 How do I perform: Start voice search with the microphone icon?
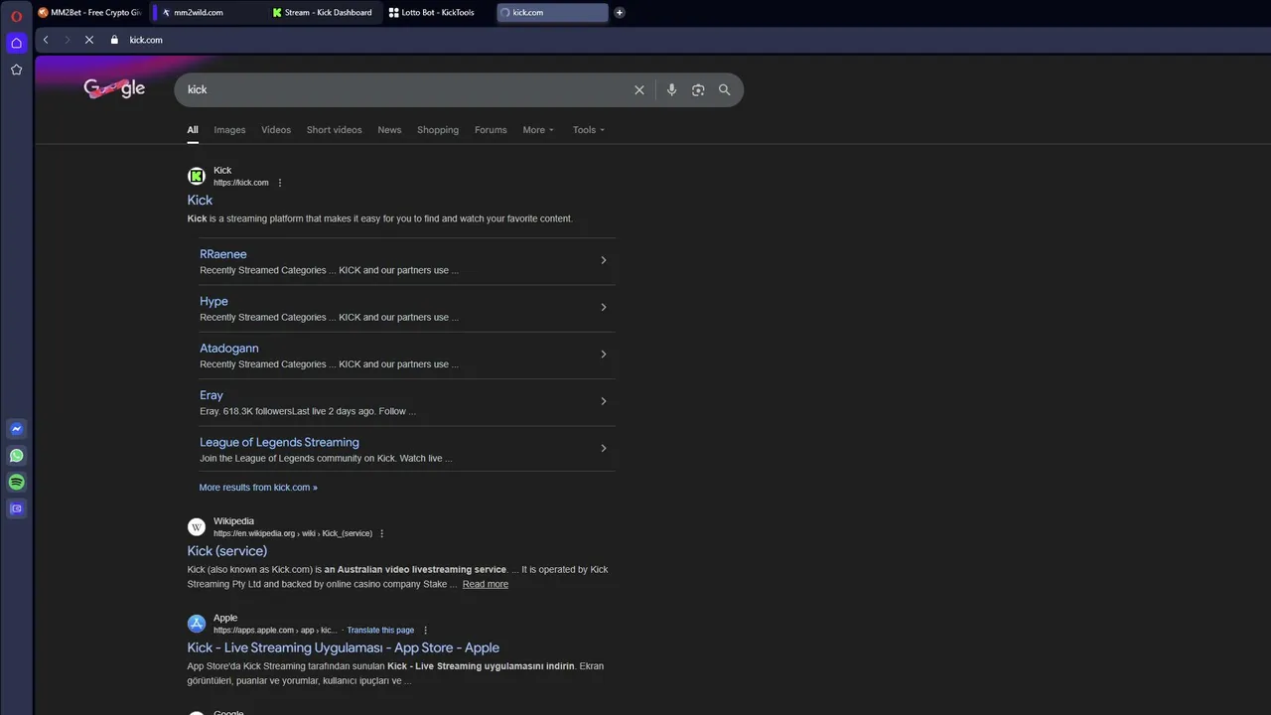point(671,89)
